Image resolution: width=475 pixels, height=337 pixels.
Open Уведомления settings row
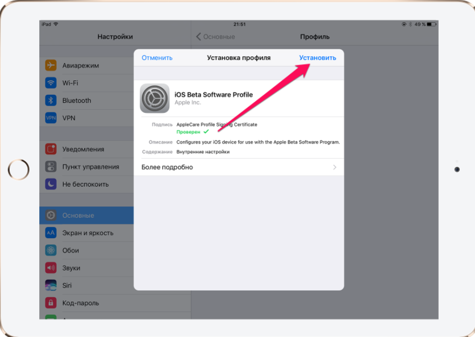coord(86,149)
